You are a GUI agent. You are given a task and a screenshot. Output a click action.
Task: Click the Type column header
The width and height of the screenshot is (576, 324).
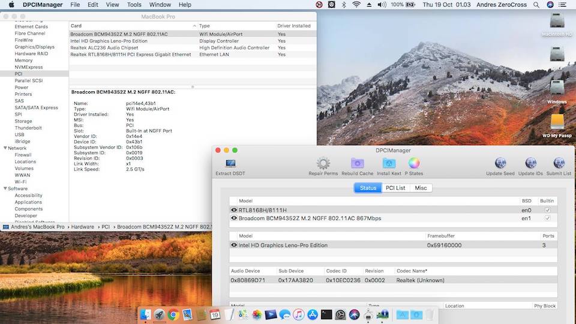click(236, 26)
